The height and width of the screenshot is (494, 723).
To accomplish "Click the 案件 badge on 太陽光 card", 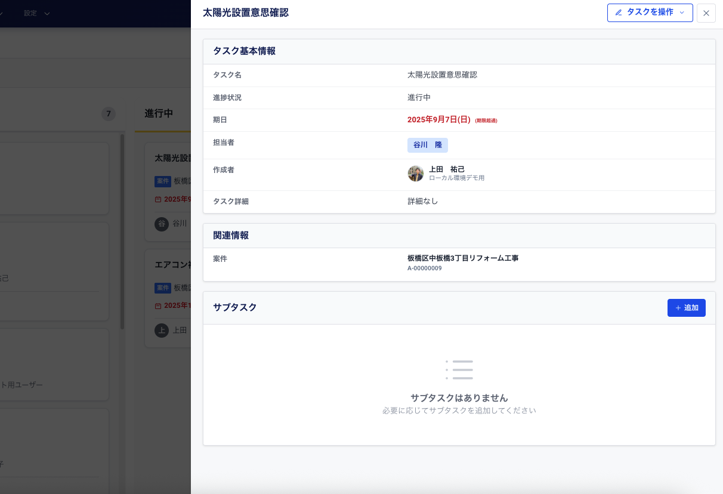I will 163,181.
